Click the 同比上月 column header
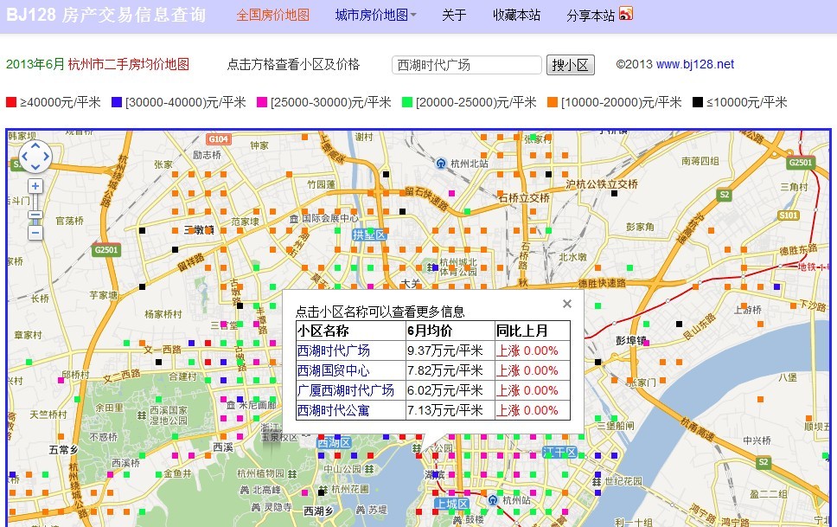 [x=533, y=331]
